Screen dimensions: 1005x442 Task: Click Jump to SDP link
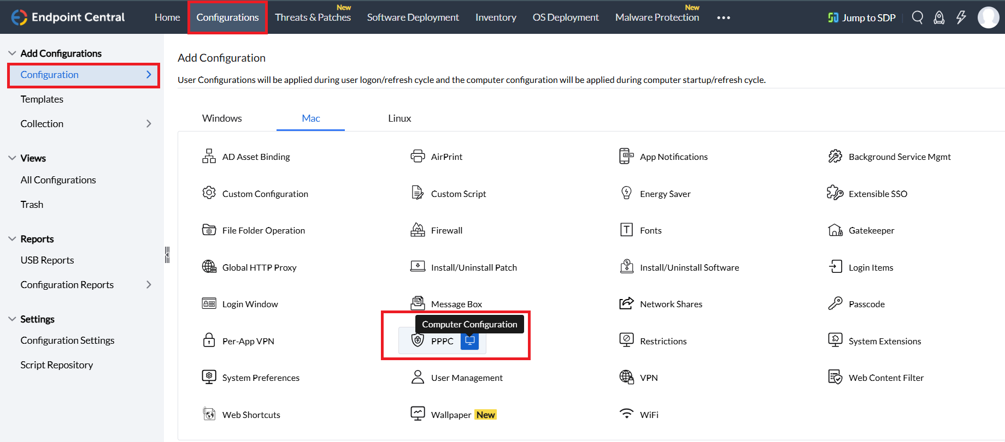pyautogui.click(x=862, y=17)
